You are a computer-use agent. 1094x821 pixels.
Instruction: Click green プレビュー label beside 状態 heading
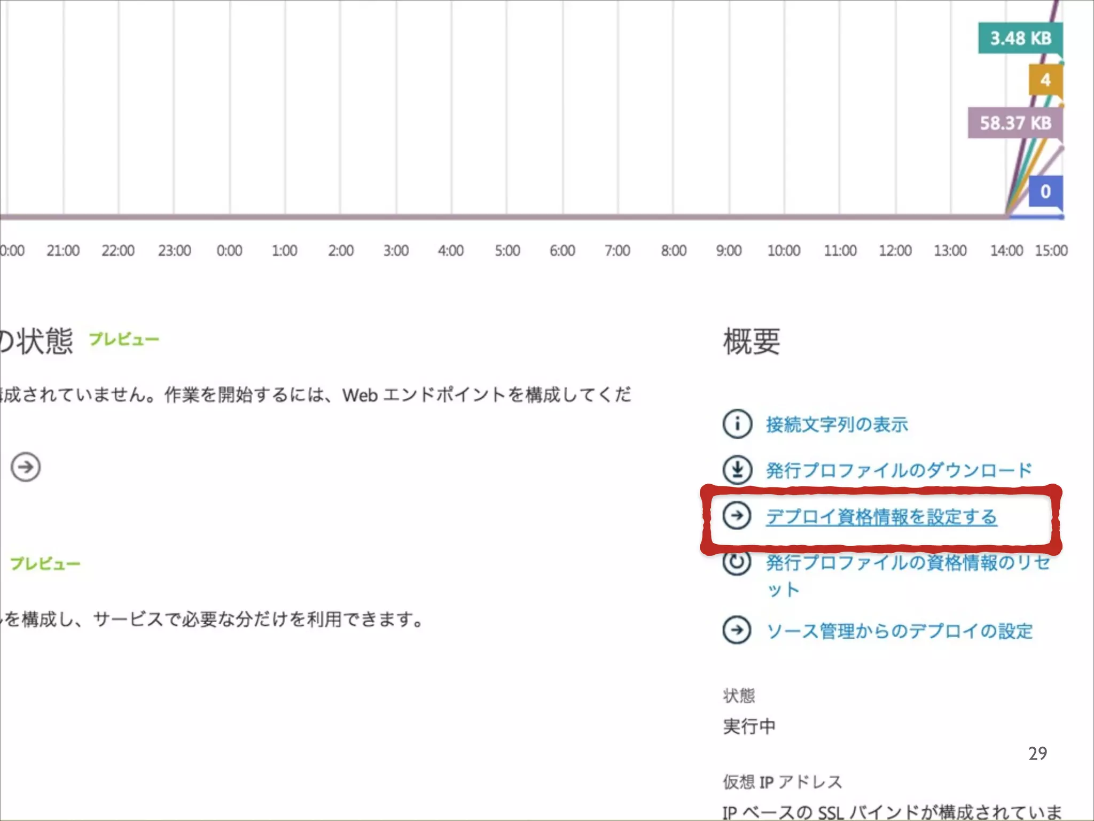click(x=124, y=339)
